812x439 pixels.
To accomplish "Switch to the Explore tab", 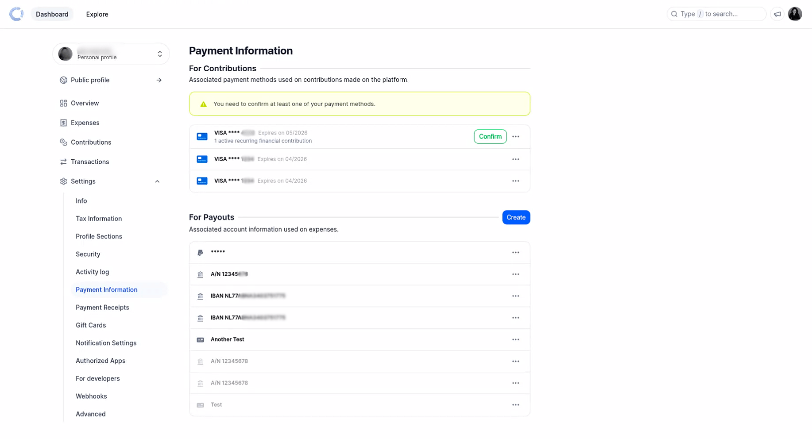I will coord(97,14).
